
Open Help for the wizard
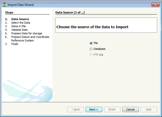[x=149, y=109]
